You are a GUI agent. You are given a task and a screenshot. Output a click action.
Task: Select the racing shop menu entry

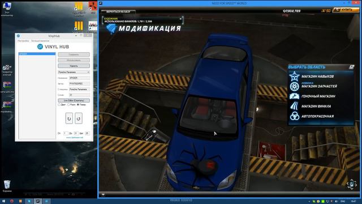(x=318, y=96)
